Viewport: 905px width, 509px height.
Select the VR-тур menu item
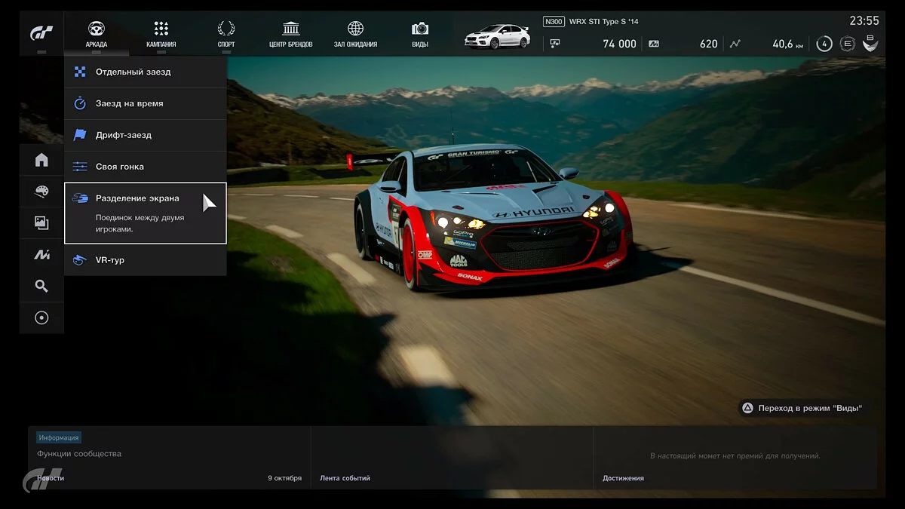(x=146, y=260)
